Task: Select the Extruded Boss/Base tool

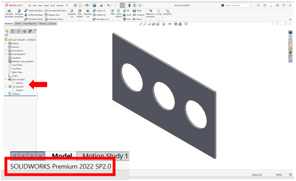Action: pyautogui.click(x=9, y=13)
